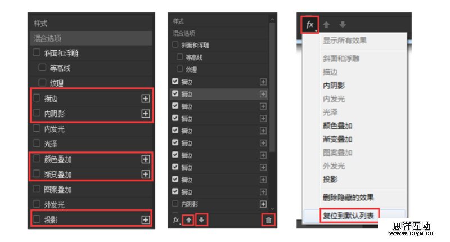This screenshot has height=242, width=450.
Task: Add another 投影 effect with its plus icon
Action: (146, 220)
